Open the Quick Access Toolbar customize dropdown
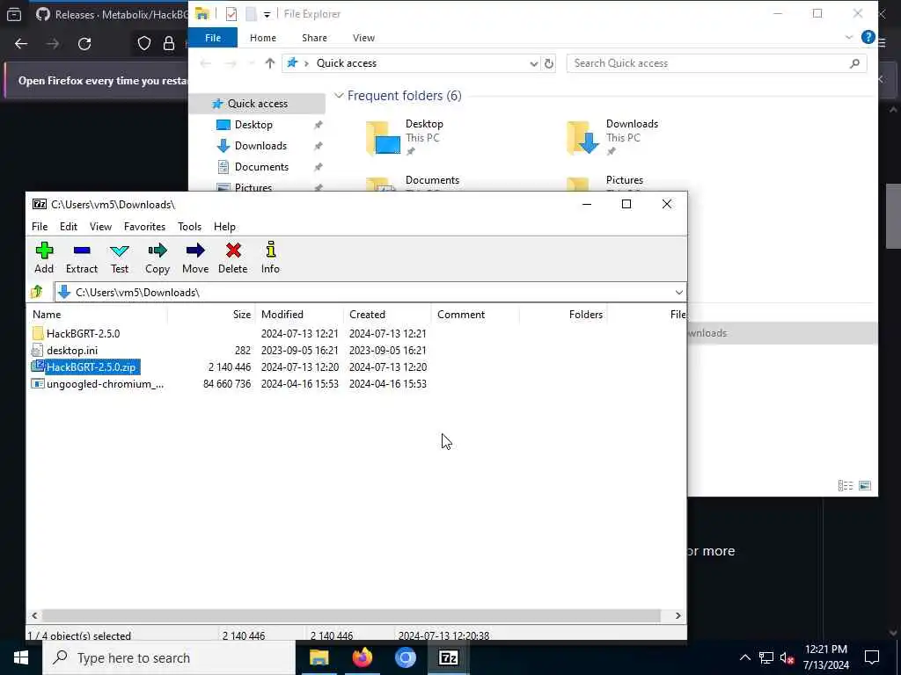 pyautogui.click(x=267, y=14)
